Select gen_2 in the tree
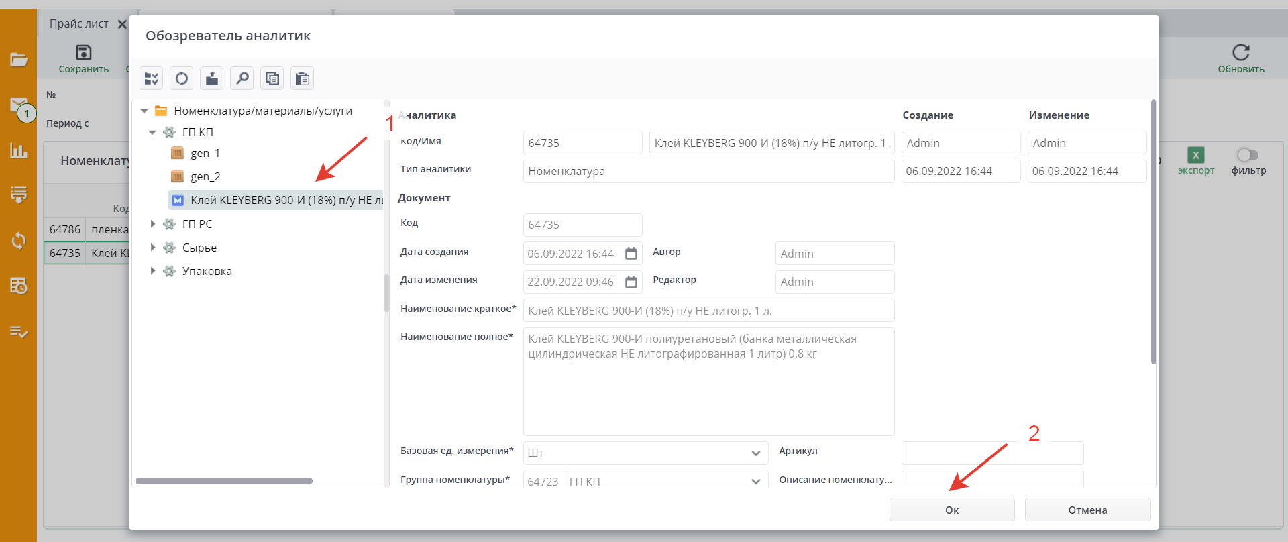This screenshot has width=1288, height=542. [x=205, y=176]
